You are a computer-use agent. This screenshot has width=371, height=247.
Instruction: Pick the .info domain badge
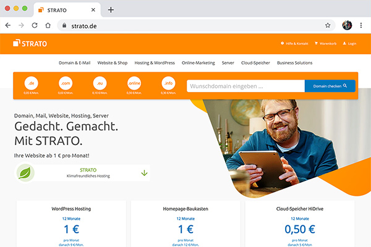168,83
